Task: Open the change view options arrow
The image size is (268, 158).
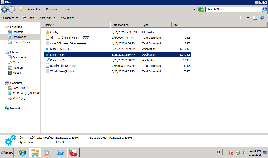Action: point(248,18)
